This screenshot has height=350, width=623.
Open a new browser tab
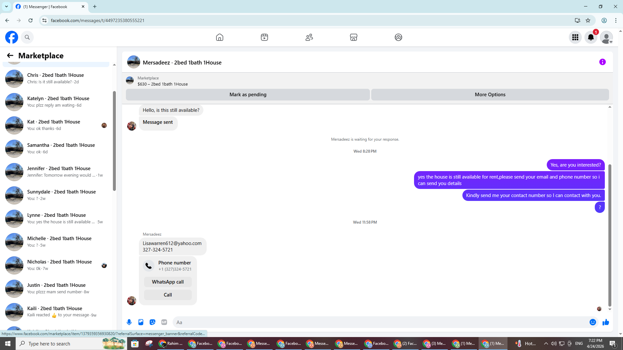pyautogui.click(x=95, y=6)
